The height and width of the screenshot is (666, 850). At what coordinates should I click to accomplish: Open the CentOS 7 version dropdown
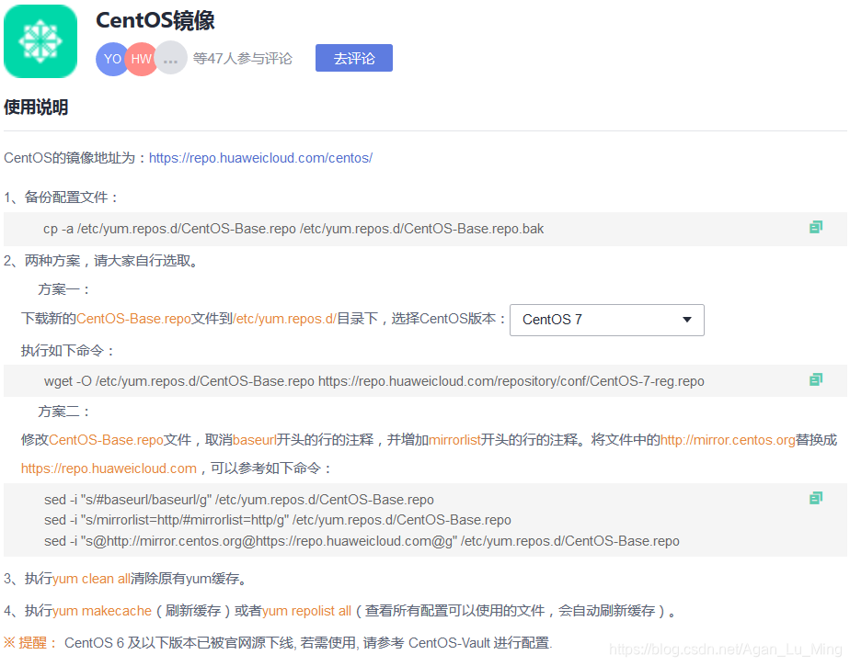pos(606,320)
